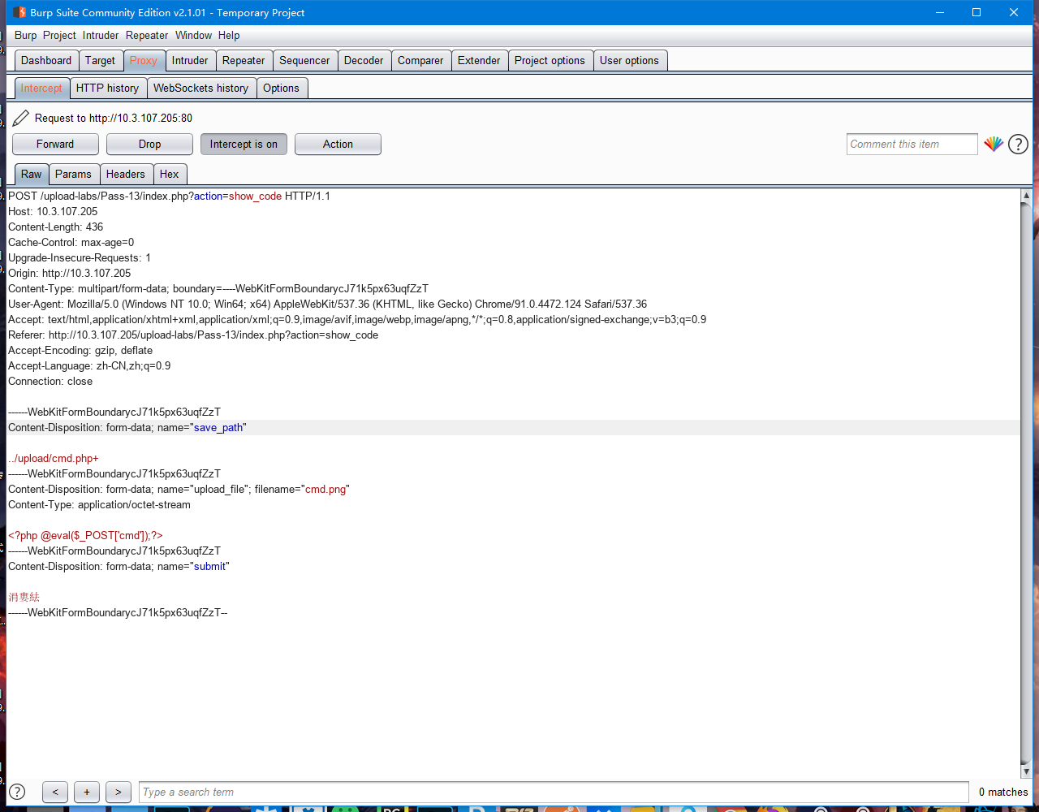The width and height of the screenshot is (1039, 812).
Task: Switch to the Headers view tab
Action: (125, 174)
